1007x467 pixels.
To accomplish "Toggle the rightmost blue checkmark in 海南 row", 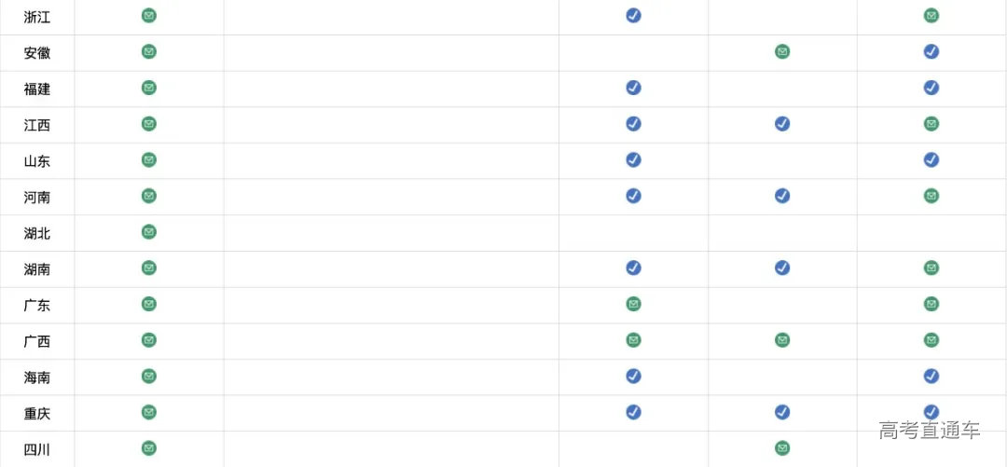I will pos(931,376).
